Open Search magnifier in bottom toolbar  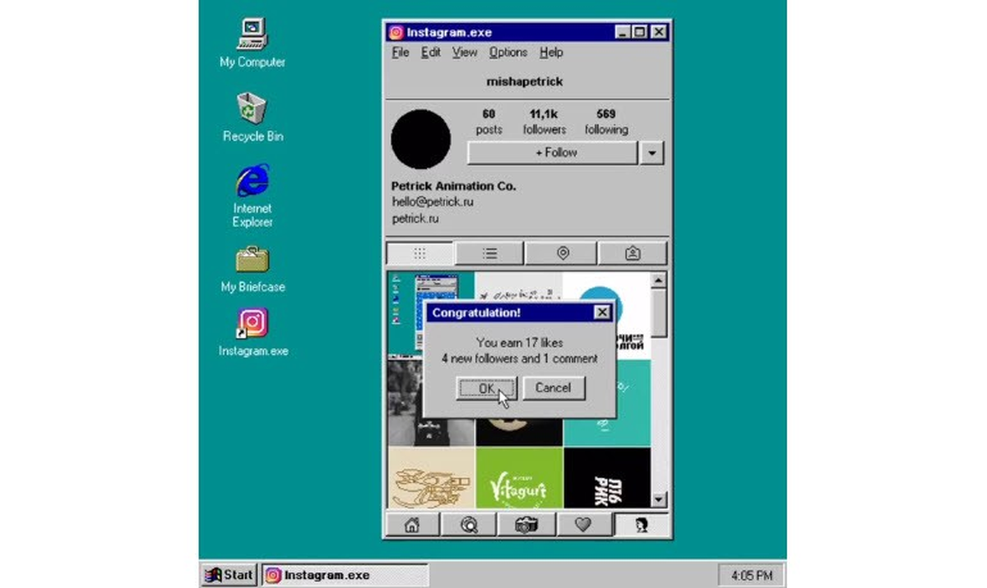click(x=469, y=525)
